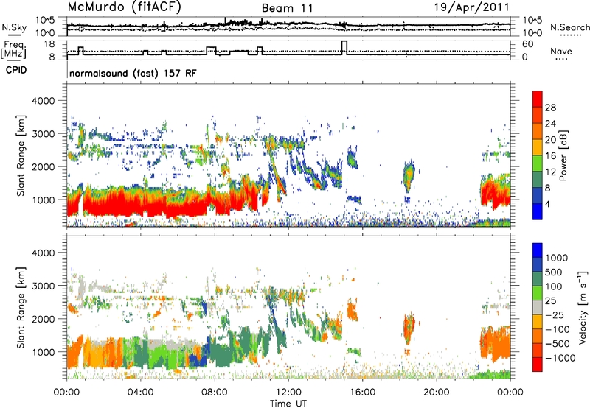
Task: Click the '12:00' time axis label
Action: point(288,393)
